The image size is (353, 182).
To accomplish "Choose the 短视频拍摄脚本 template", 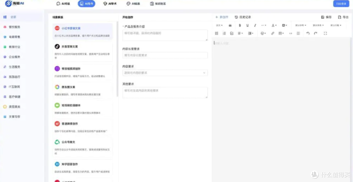I will pos(82,109).
